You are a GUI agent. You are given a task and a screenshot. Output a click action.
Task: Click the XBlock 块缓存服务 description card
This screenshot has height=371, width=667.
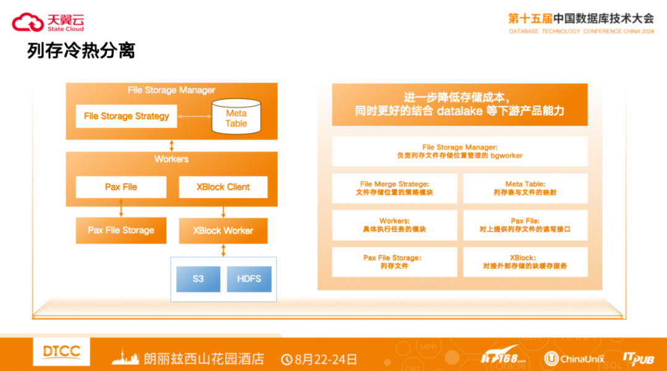[526, 262]
